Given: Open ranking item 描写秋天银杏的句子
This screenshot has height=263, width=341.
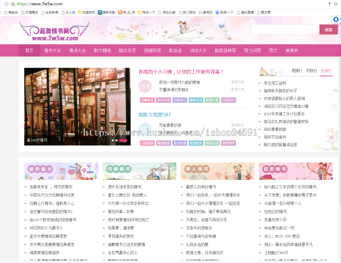Looking at the screenshot, I should (280, 91).
